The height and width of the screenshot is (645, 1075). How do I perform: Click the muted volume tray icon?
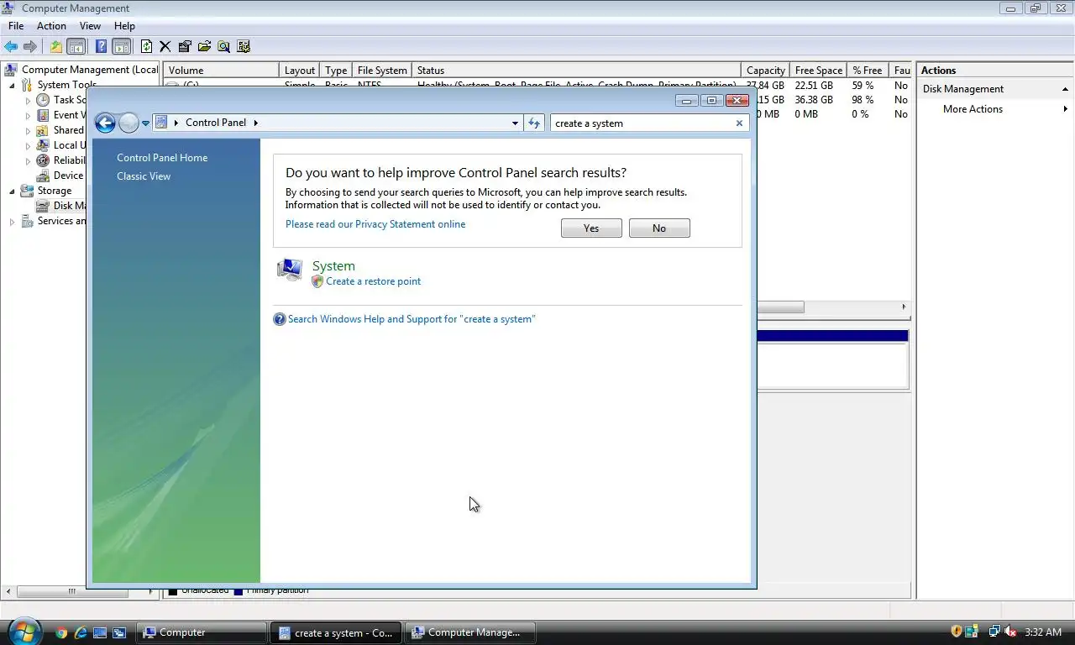pos(1010,632)
